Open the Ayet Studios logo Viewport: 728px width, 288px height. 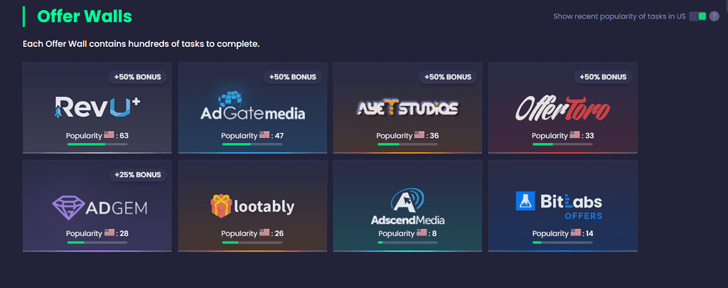[407, 108]
